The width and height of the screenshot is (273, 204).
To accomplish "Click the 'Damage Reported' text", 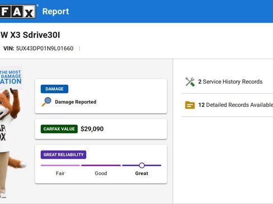I will [76, 102].
